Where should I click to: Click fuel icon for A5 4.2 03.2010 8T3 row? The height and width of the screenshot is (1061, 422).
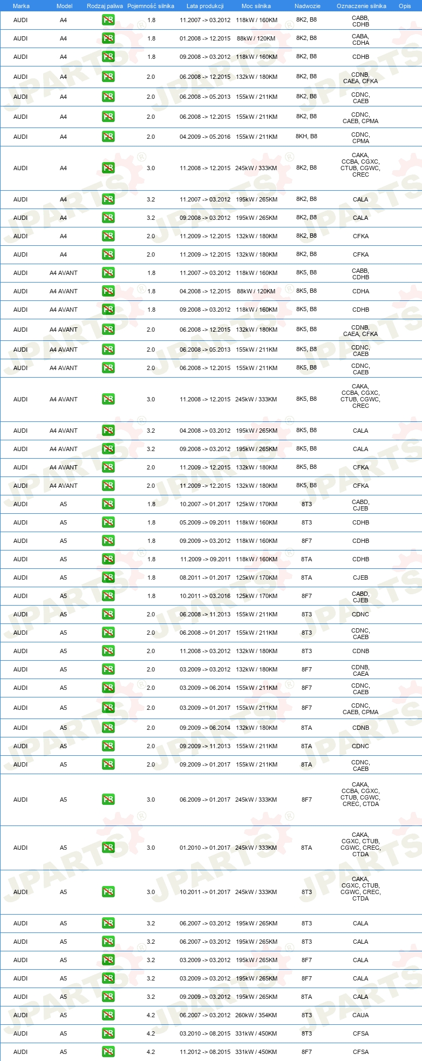point(108,1033)
